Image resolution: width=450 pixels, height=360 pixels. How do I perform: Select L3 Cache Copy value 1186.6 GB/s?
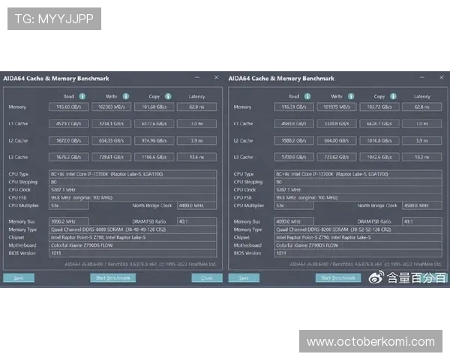point(154,157)
